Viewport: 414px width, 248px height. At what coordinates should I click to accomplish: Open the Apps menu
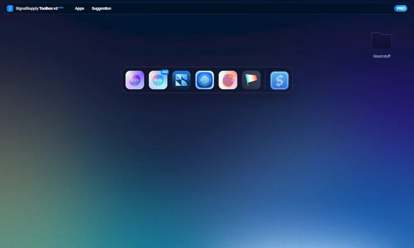[79, 8]
